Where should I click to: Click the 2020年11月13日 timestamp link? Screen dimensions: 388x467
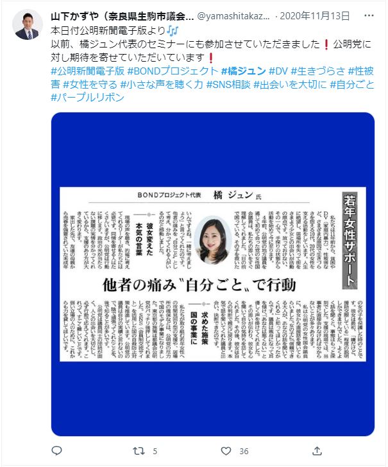coord(314,16)
